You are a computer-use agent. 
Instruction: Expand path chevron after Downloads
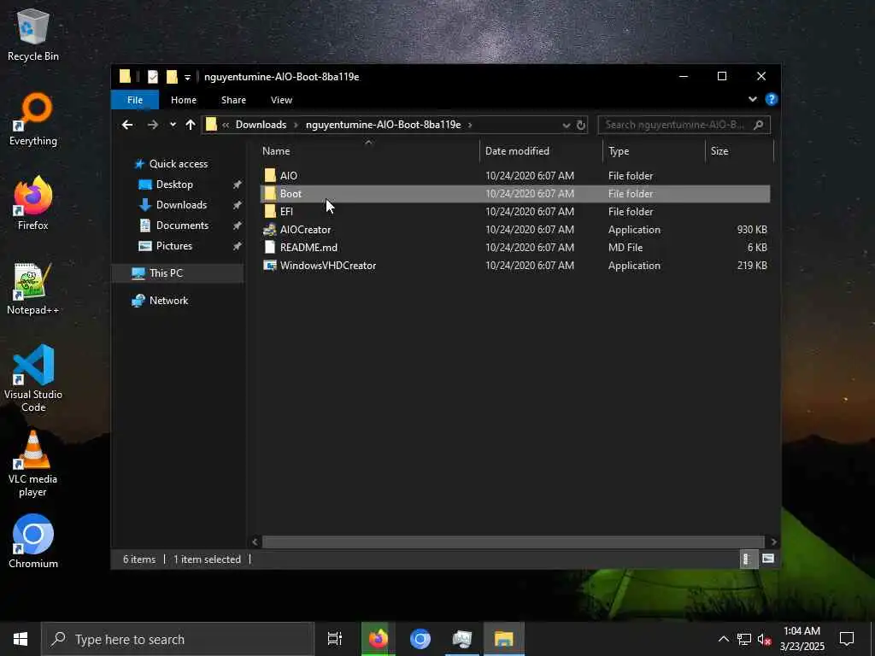click(x=297, y=125)
